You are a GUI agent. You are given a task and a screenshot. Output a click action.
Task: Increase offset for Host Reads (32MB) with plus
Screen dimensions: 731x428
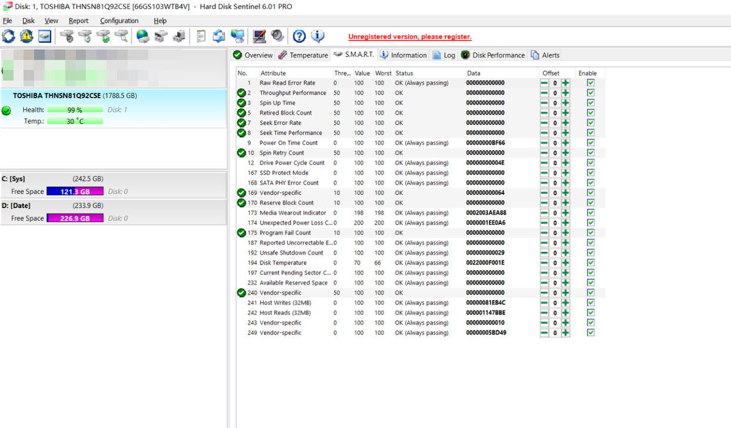[565, 313]
